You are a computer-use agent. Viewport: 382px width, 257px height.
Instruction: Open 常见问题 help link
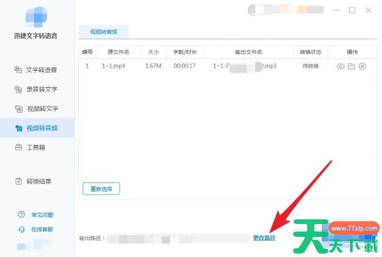42,215
